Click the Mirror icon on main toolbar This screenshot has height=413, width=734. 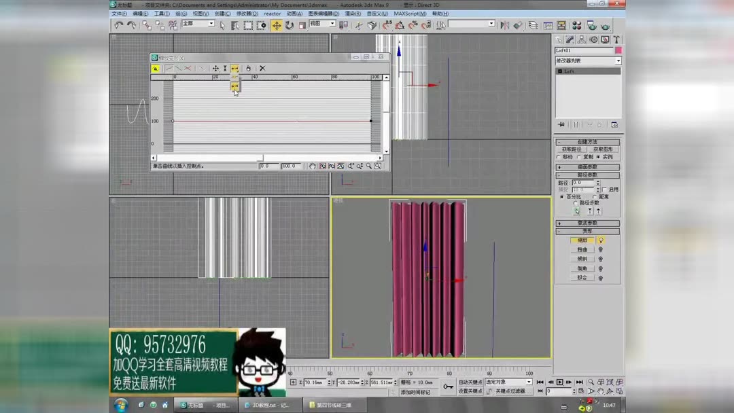click(x=504, y=25)
